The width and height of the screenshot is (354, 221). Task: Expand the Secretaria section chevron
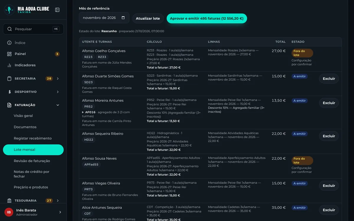58,78
